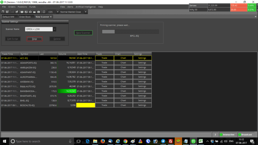Toggle the Broadcast connection status
Viewport: 258px width, 145px height.
pyautogui.click(x=245, y=134)
